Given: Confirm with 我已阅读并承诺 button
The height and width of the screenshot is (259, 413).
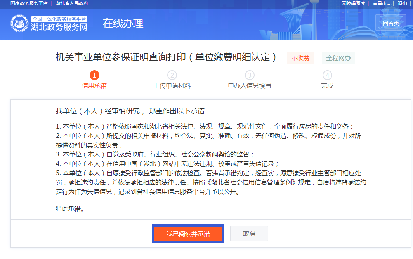Looking at the screenshot, I should pos(188,234).
